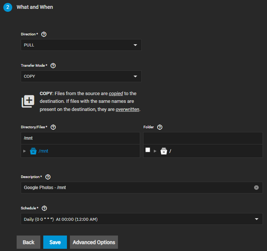Open the Transfer Mode COPY dropdown

coord(81,76)
